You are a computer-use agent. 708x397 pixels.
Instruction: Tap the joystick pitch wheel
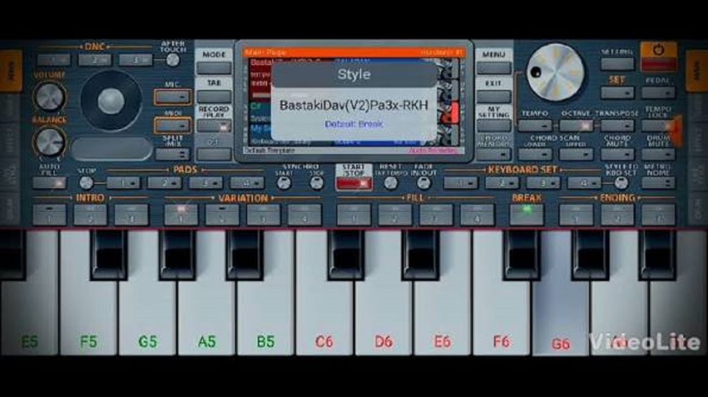111,101
